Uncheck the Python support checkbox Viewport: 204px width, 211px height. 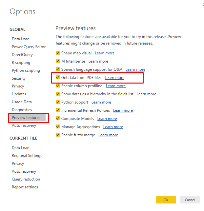pos(58,102)
